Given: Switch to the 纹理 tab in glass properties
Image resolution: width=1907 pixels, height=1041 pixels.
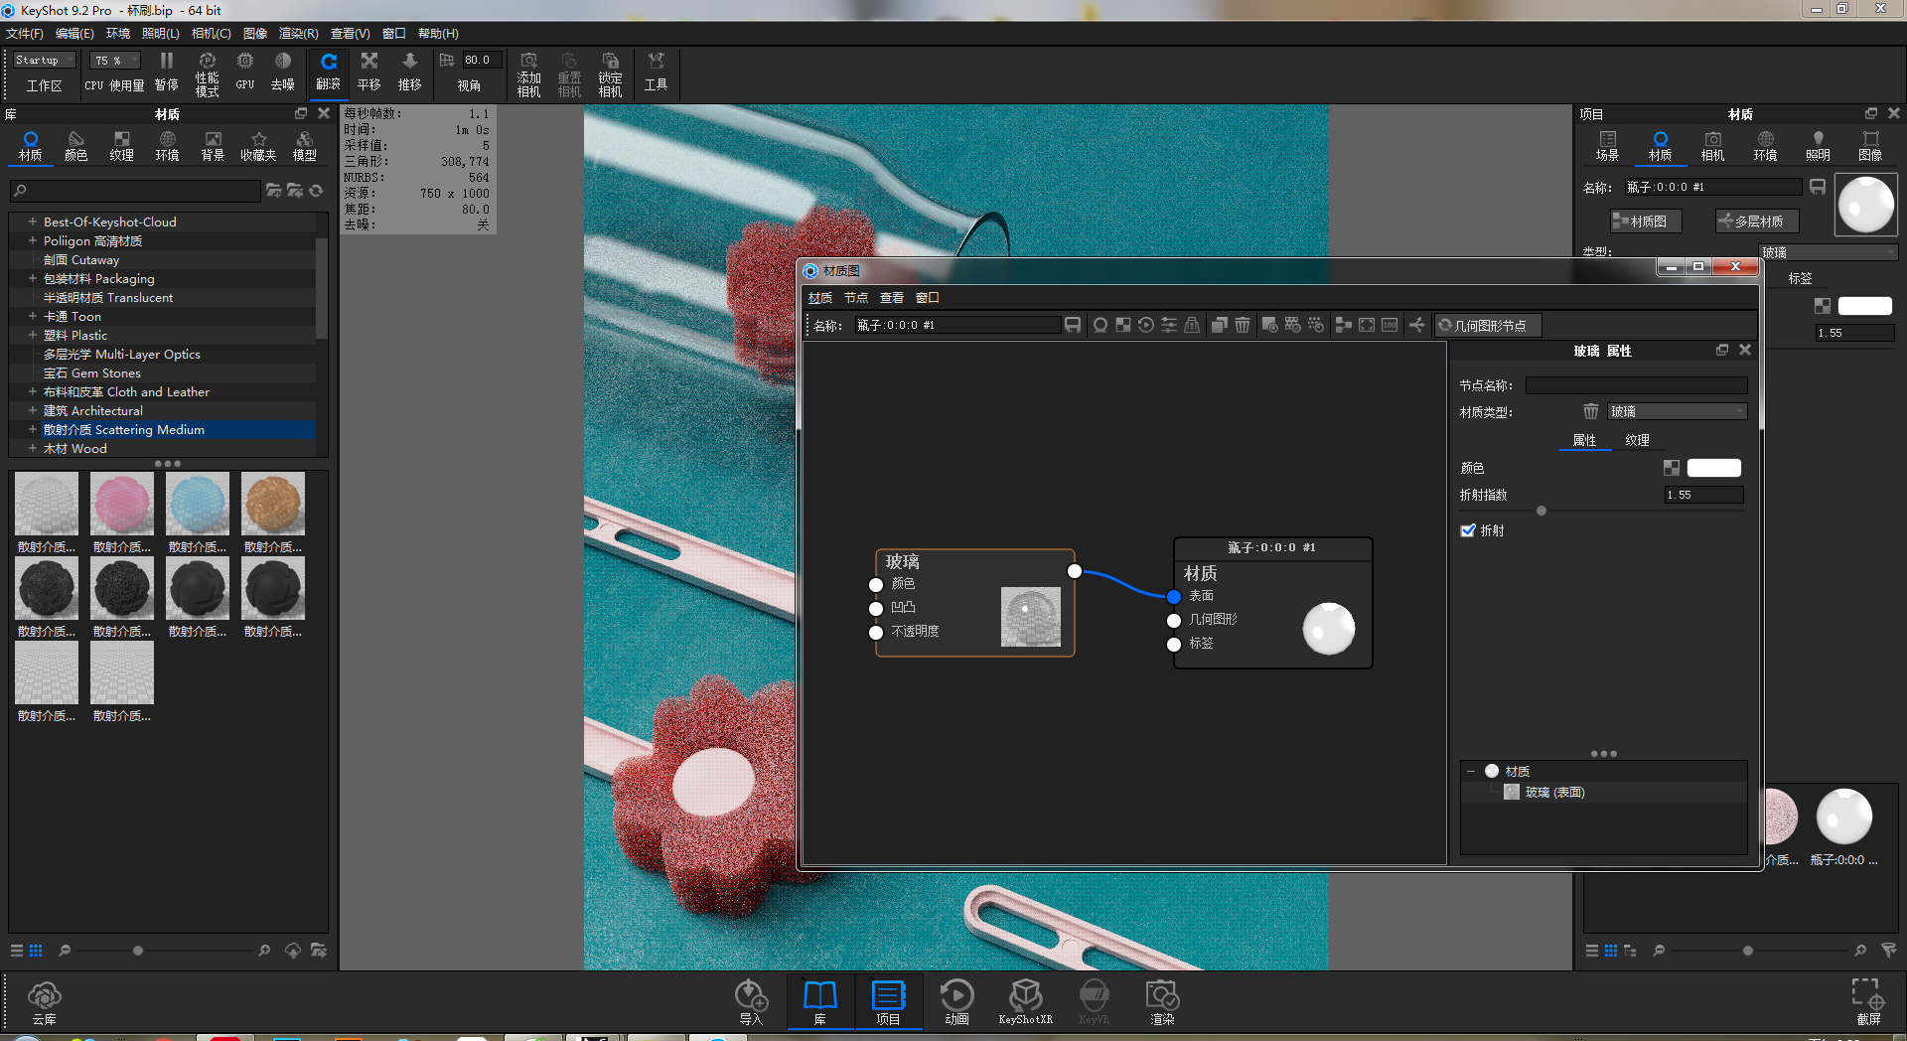Looking at the screenshot, I should point(1637,440).
